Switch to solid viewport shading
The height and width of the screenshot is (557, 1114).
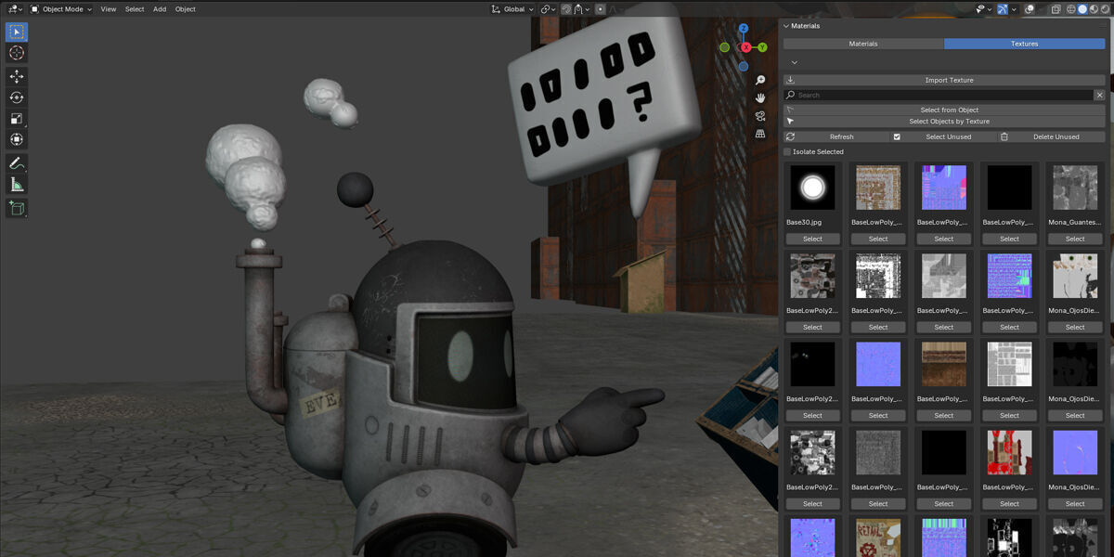[x=1082, y=8]
